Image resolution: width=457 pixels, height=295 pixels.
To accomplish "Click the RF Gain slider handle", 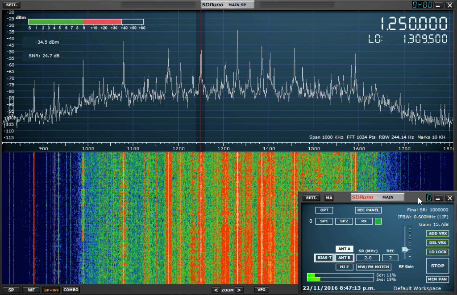I will (x=405, y=250).
